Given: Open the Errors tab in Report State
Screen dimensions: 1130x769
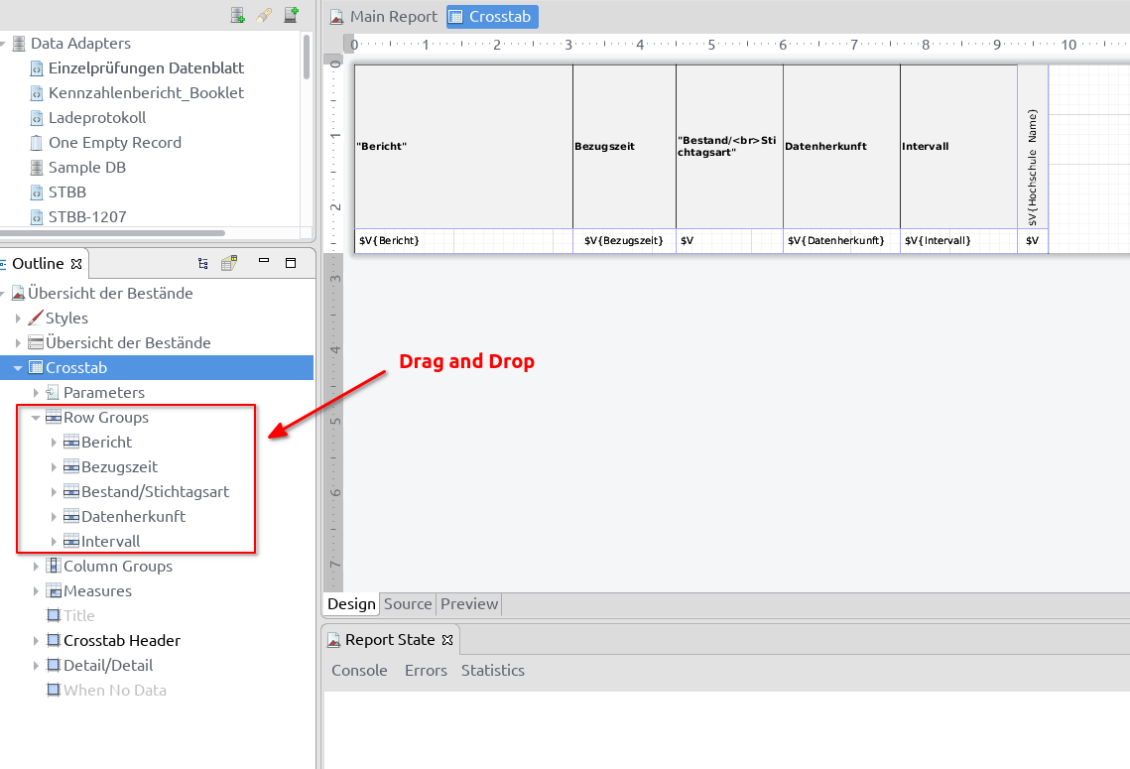Looking at the screenshot, I should pyautogui.click(x=426, y=671).
